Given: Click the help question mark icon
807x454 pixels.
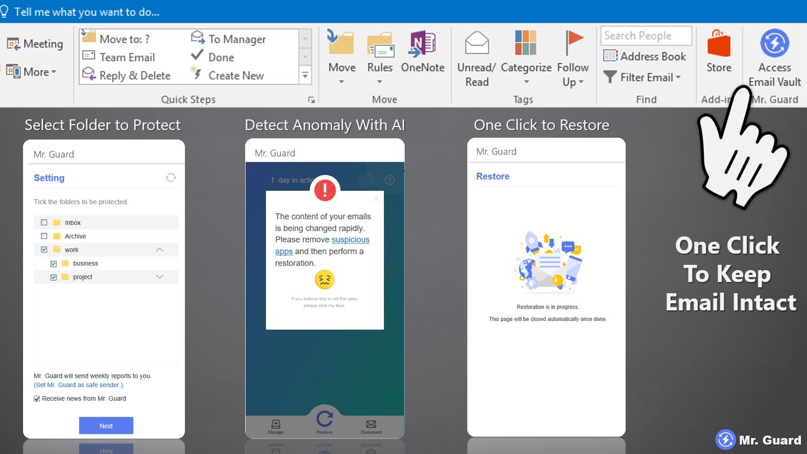Looking at the screenshot, I should 389,180.
